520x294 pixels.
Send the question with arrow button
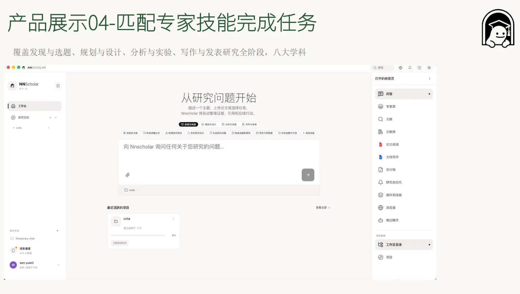point(308,175)
